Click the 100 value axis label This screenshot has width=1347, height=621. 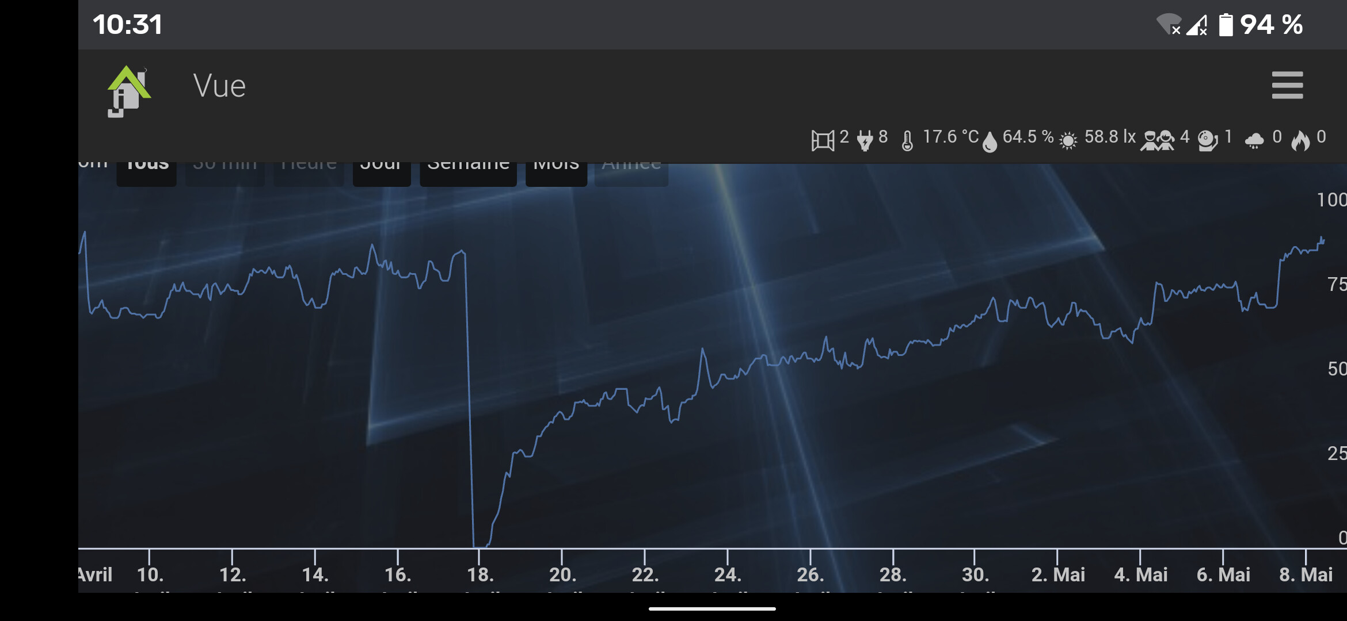click(x=1332, y=200)
